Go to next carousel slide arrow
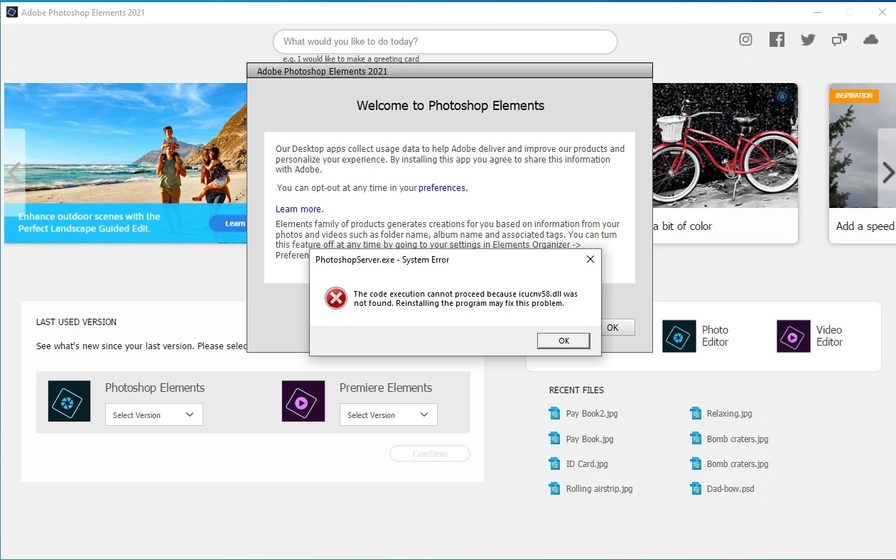The image size is (896, 560). [x=887, y=172]
